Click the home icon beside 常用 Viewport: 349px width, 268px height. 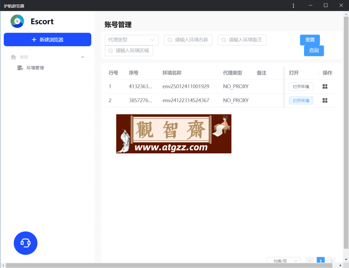tap(13, 57)
